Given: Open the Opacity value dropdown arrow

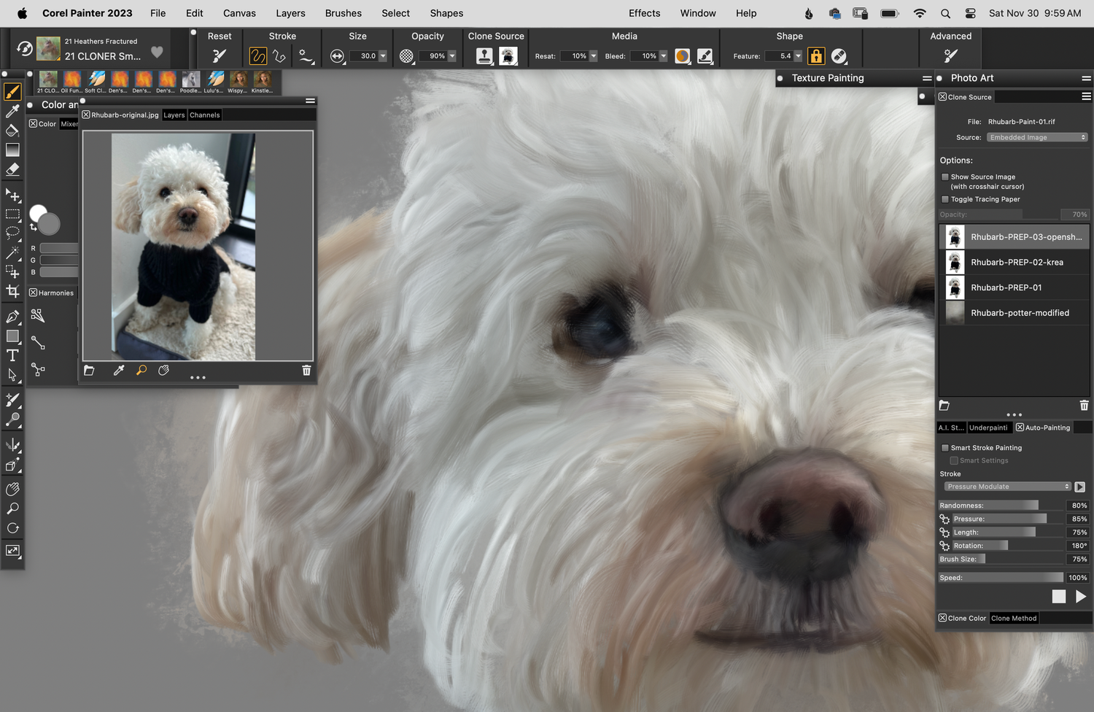Looking at the screenshot, I should 451,56.
